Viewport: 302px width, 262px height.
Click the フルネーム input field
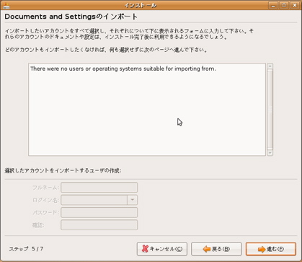99,188
